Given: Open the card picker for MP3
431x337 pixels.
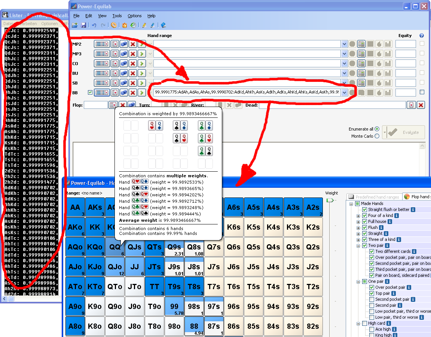Looking at the screenshot, I should point(115,54).
